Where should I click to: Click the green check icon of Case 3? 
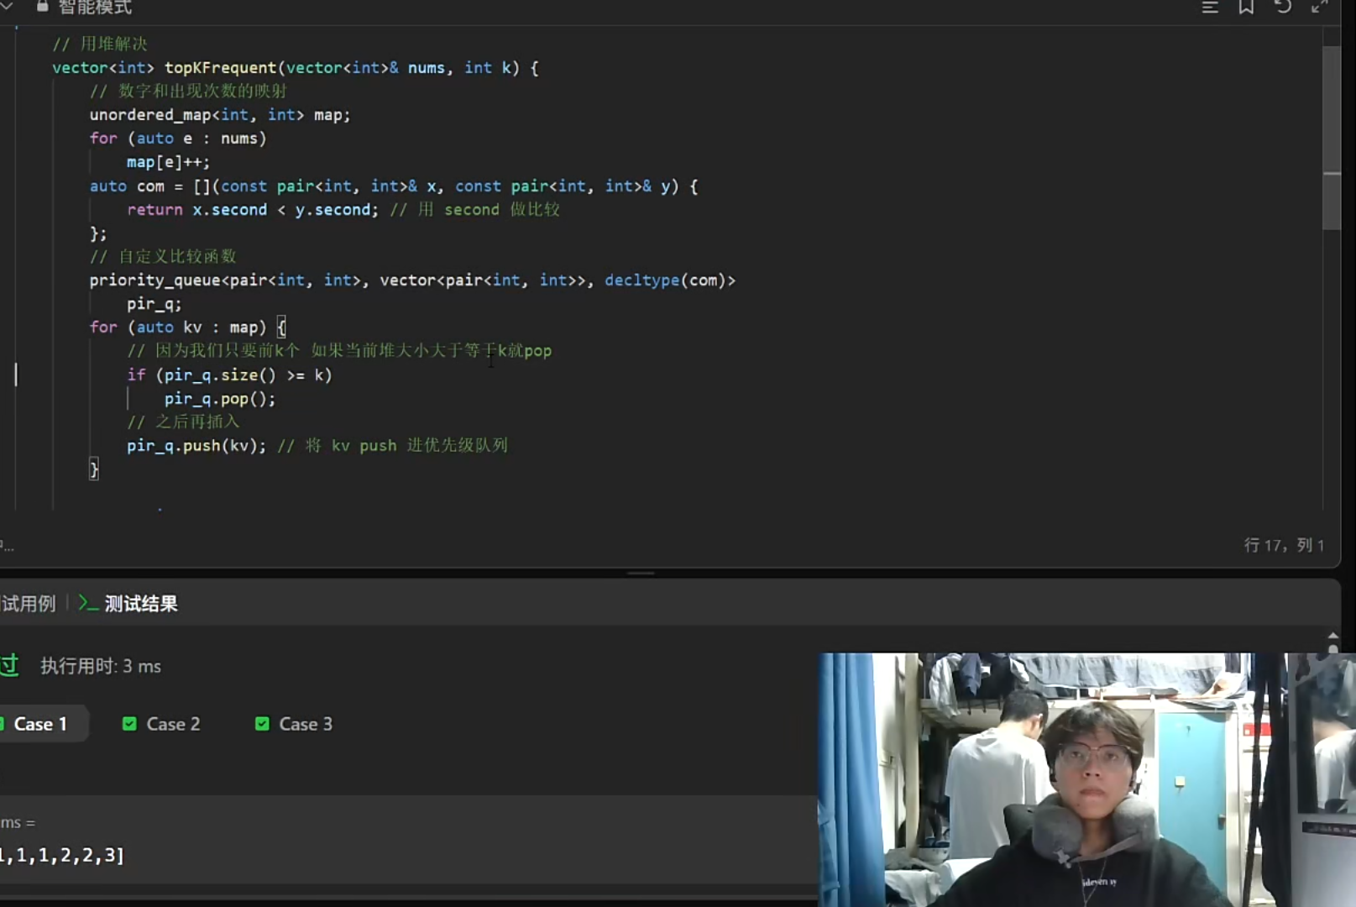[x=262, y=724]
